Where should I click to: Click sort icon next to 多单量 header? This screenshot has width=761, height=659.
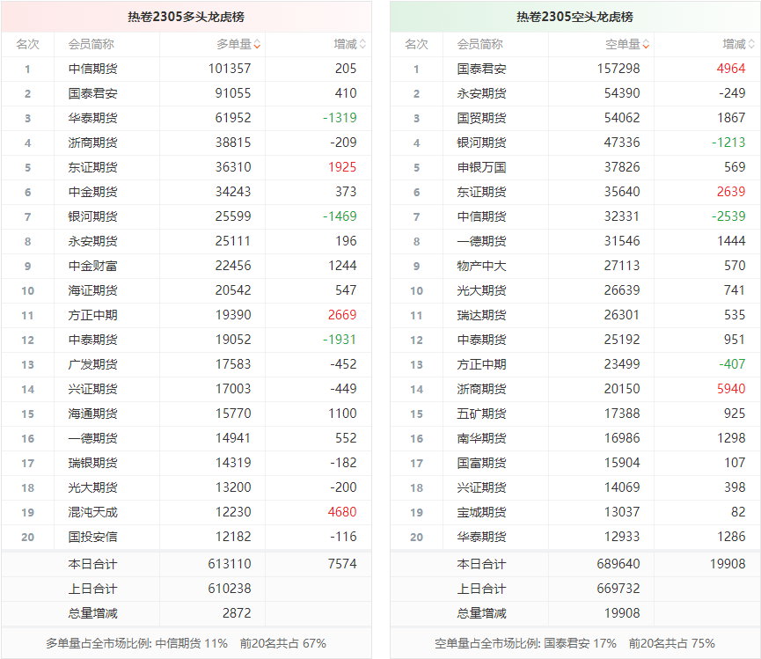(x=257, y=45)
